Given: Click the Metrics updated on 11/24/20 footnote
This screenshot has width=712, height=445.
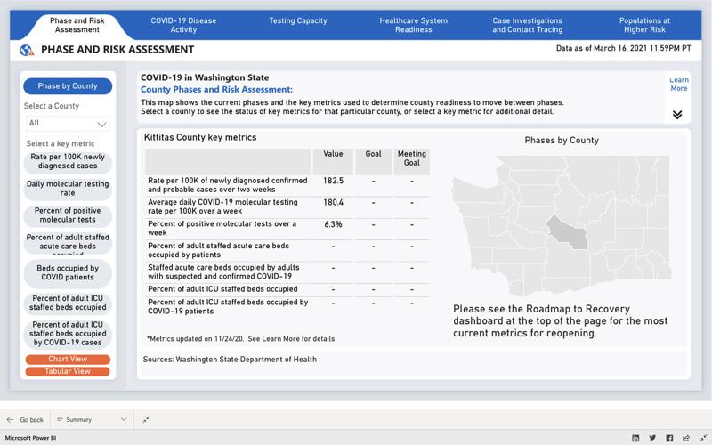Looking at the screenshot, I should pyautogui.click(x=240, y=339).
